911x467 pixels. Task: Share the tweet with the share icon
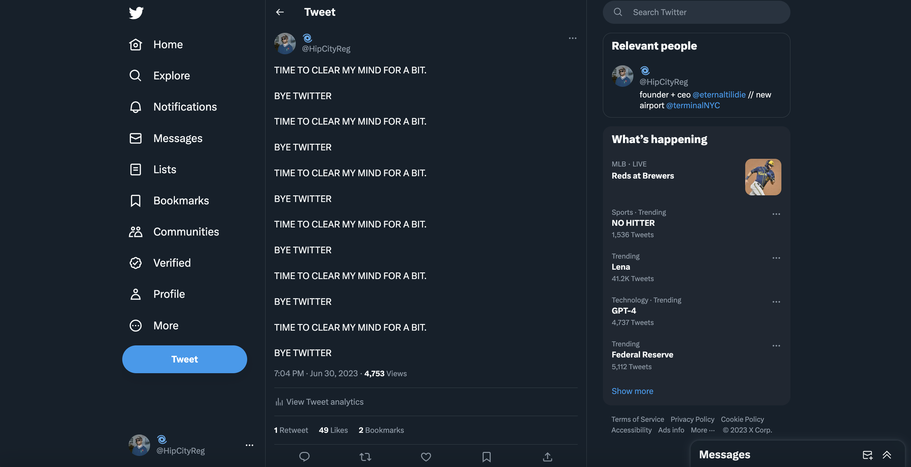tap(547, 457)
